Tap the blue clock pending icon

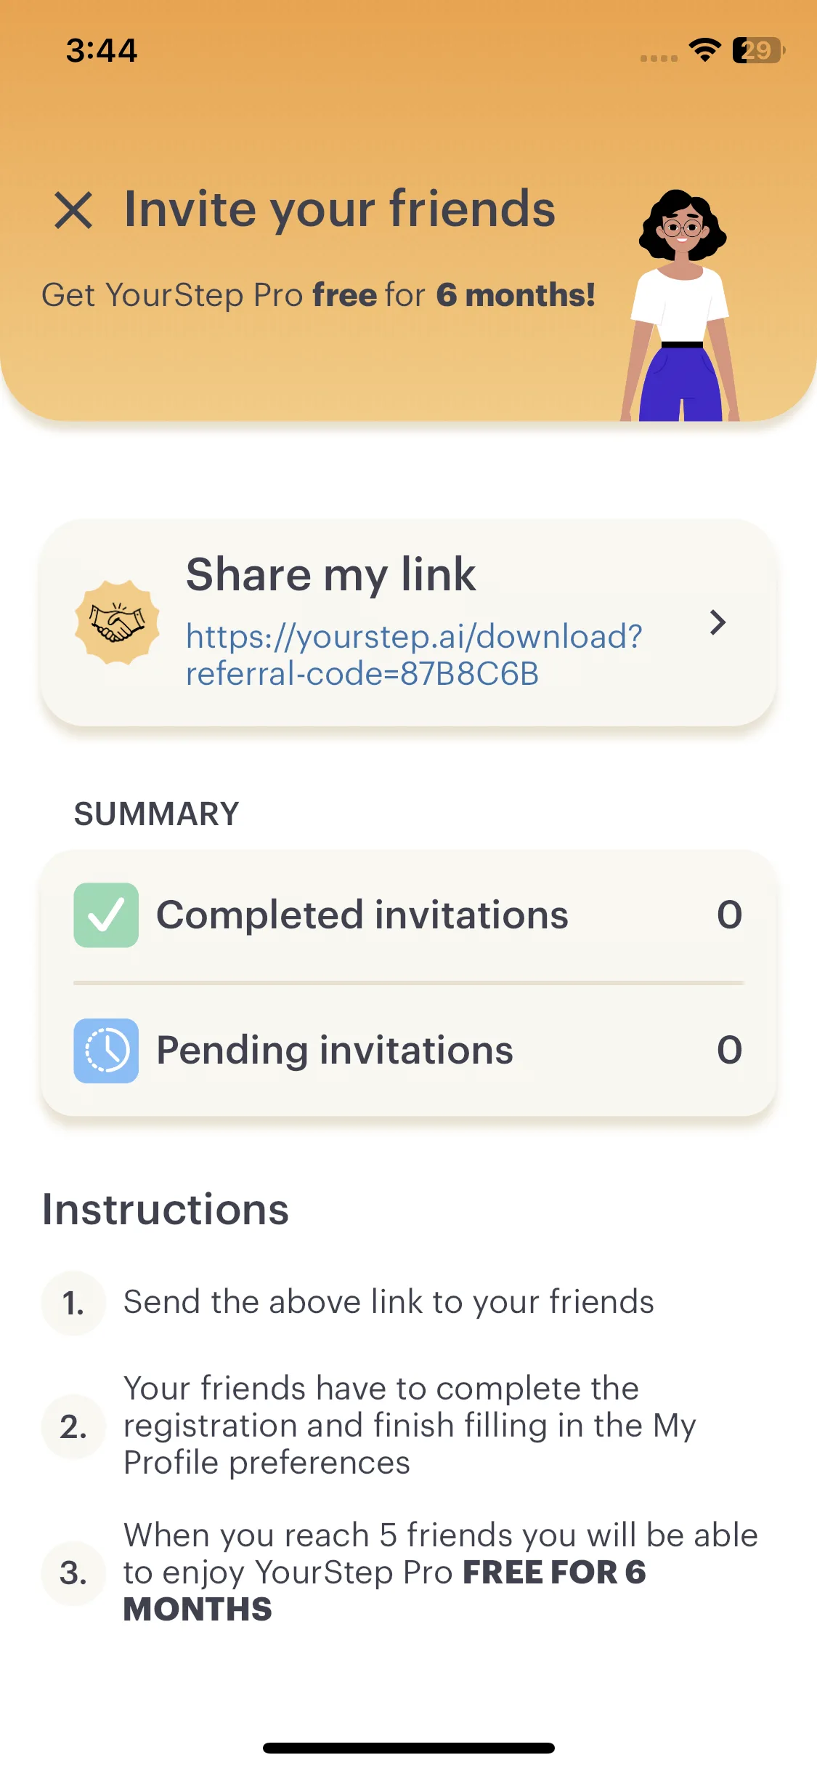coord(106,1051)
